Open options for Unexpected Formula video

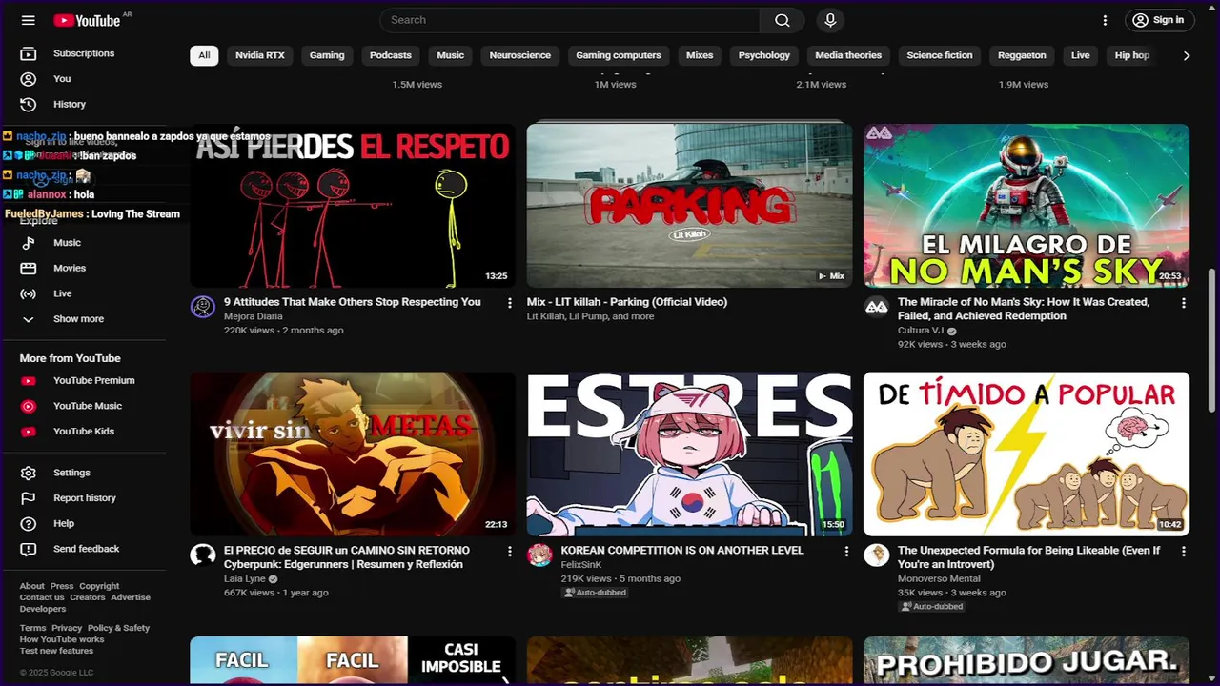point(1184,552)
